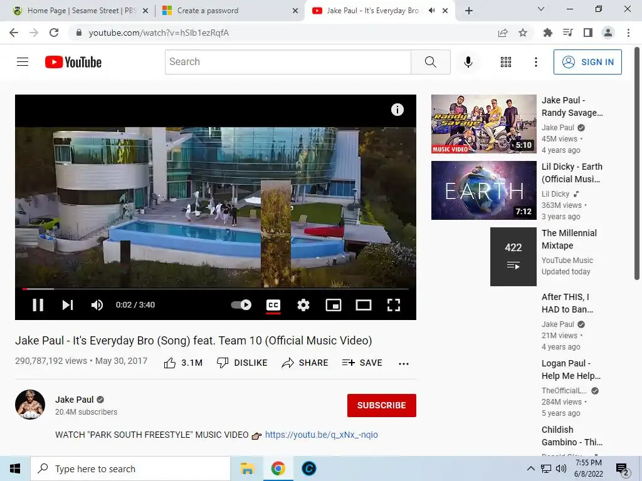Screen dimensions: 642x481
Task: Pause the playing video
Action: (38, 305)
